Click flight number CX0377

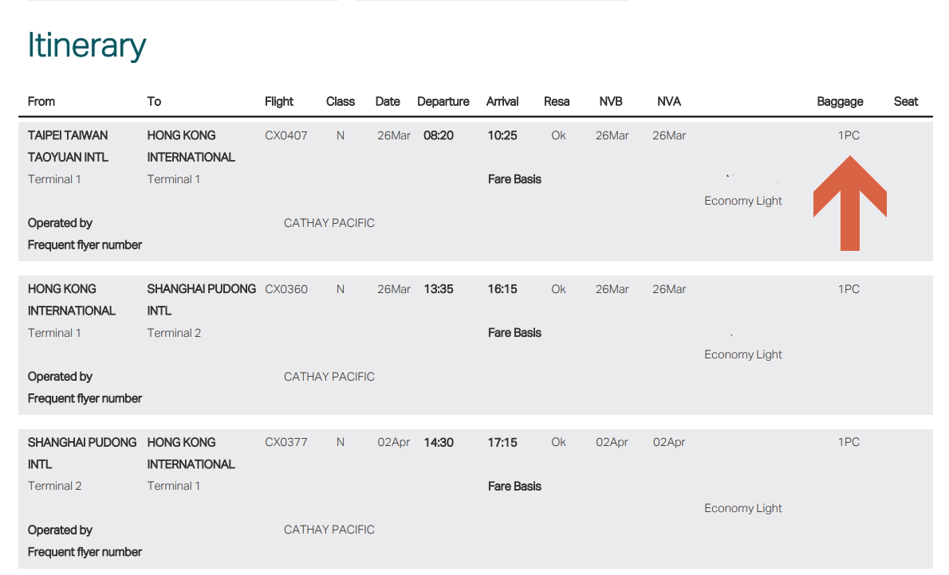(x=285, y=442)
